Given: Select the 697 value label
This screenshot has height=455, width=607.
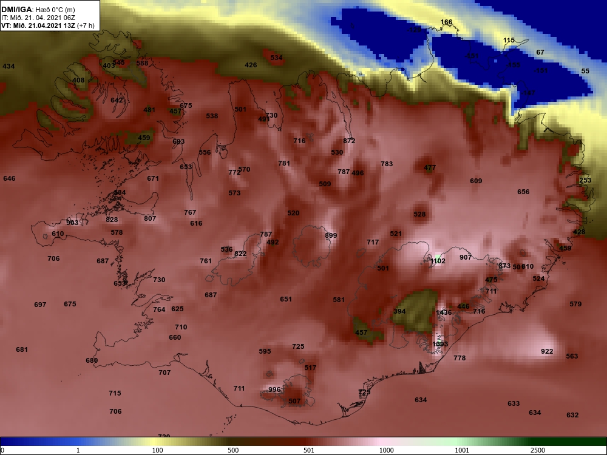Looking at the screenshot, I should (x=40, y=305).
